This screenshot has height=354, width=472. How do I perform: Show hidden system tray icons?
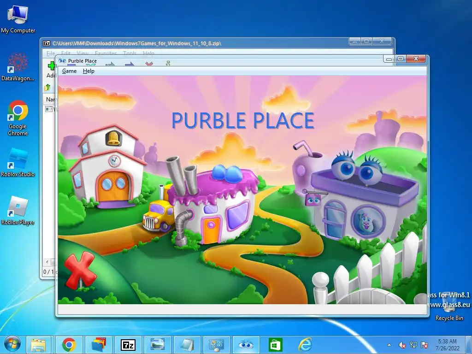pos(389,345)
